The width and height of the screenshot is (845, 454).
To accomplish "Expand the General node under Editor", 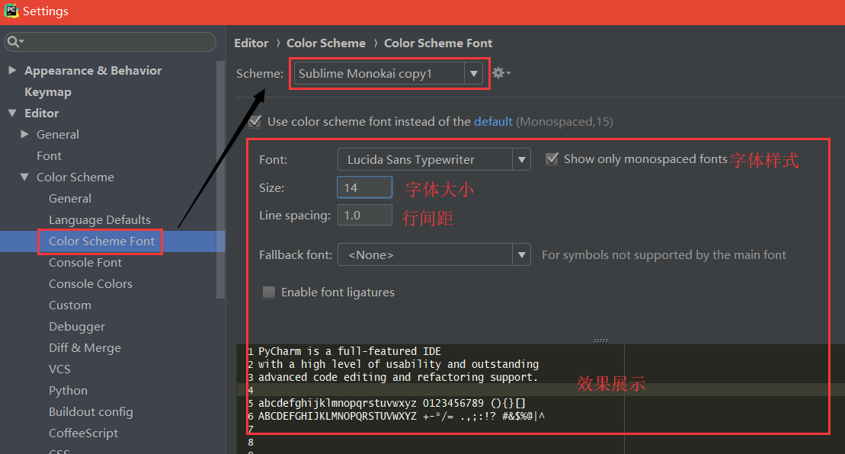I will (24, 134).
